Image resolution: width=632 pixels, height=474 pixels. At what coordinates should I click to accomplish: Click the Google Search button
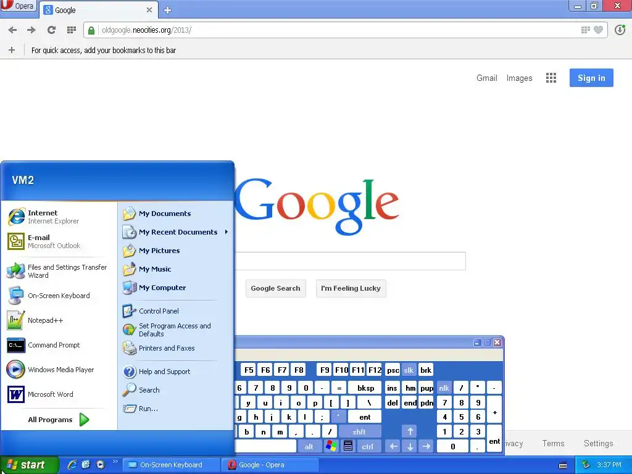coord(276,288)
